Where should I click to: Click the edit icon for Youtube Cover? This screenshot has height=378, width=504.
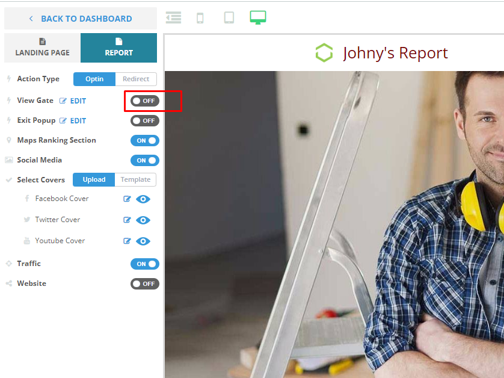point(127,241)
